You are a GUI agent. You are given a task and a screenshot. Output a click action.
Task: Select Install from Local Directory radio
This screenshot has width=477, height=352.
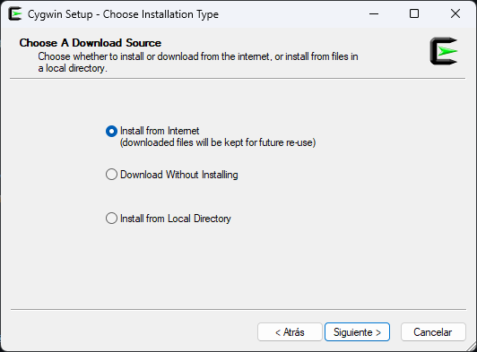[111, 219]
